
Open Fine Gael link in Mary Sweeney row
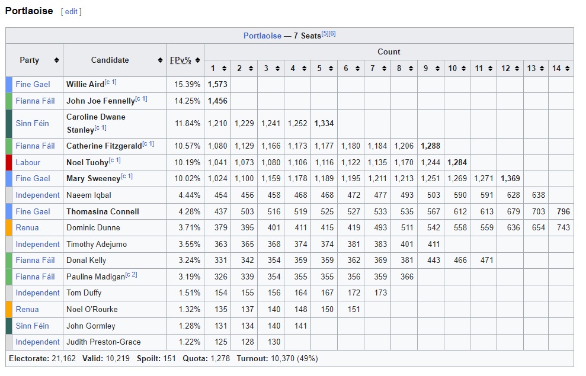(x=33, y=178)
